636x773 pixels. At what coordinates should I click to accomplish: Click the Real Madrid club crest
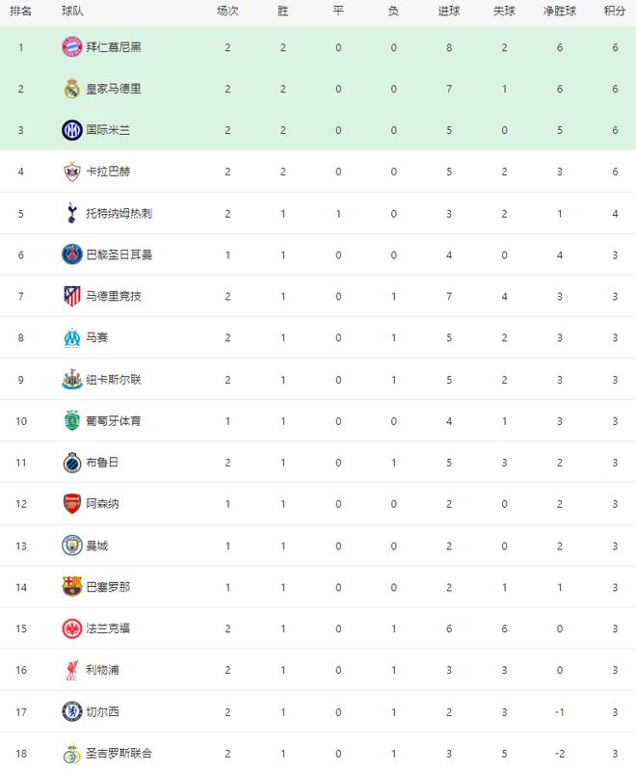coord(71,89)
